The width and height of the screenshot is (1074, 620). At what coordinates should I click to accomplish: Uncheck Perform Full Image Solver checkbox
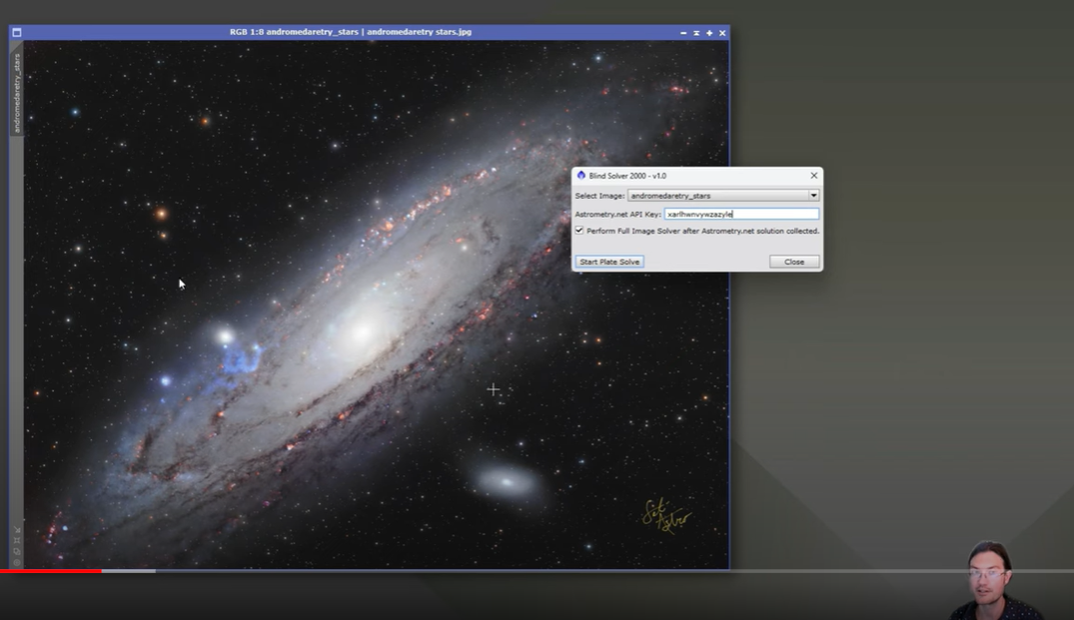[579, 231]
